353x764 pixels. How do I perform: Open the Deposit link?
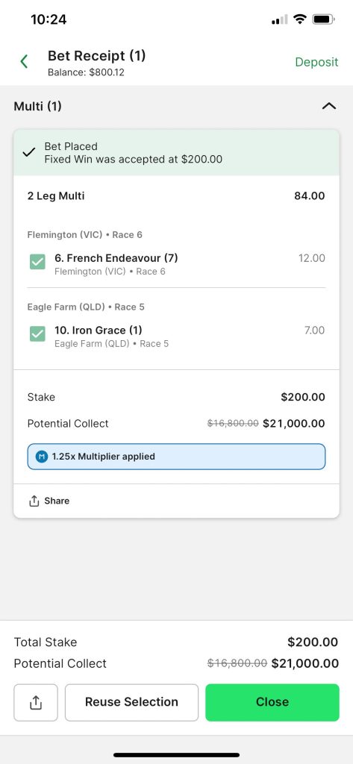coord(316,62)
